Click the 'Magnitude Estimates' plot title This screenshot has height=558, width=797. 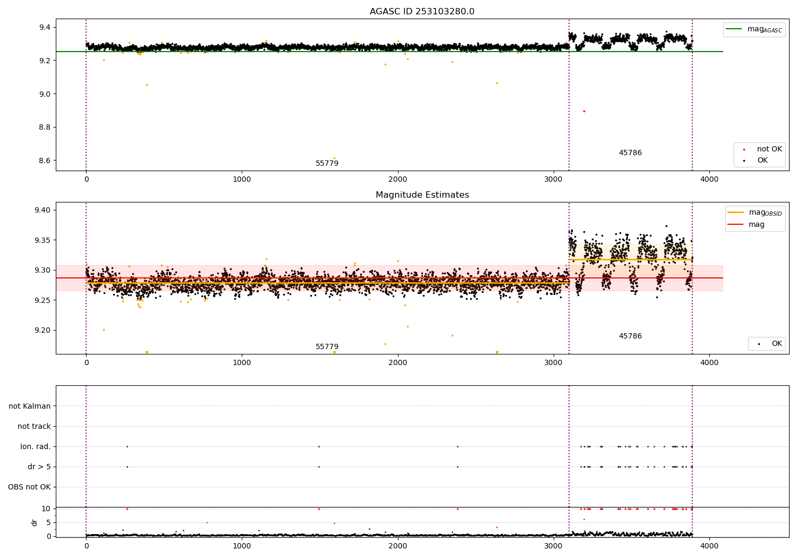(422, 195)
